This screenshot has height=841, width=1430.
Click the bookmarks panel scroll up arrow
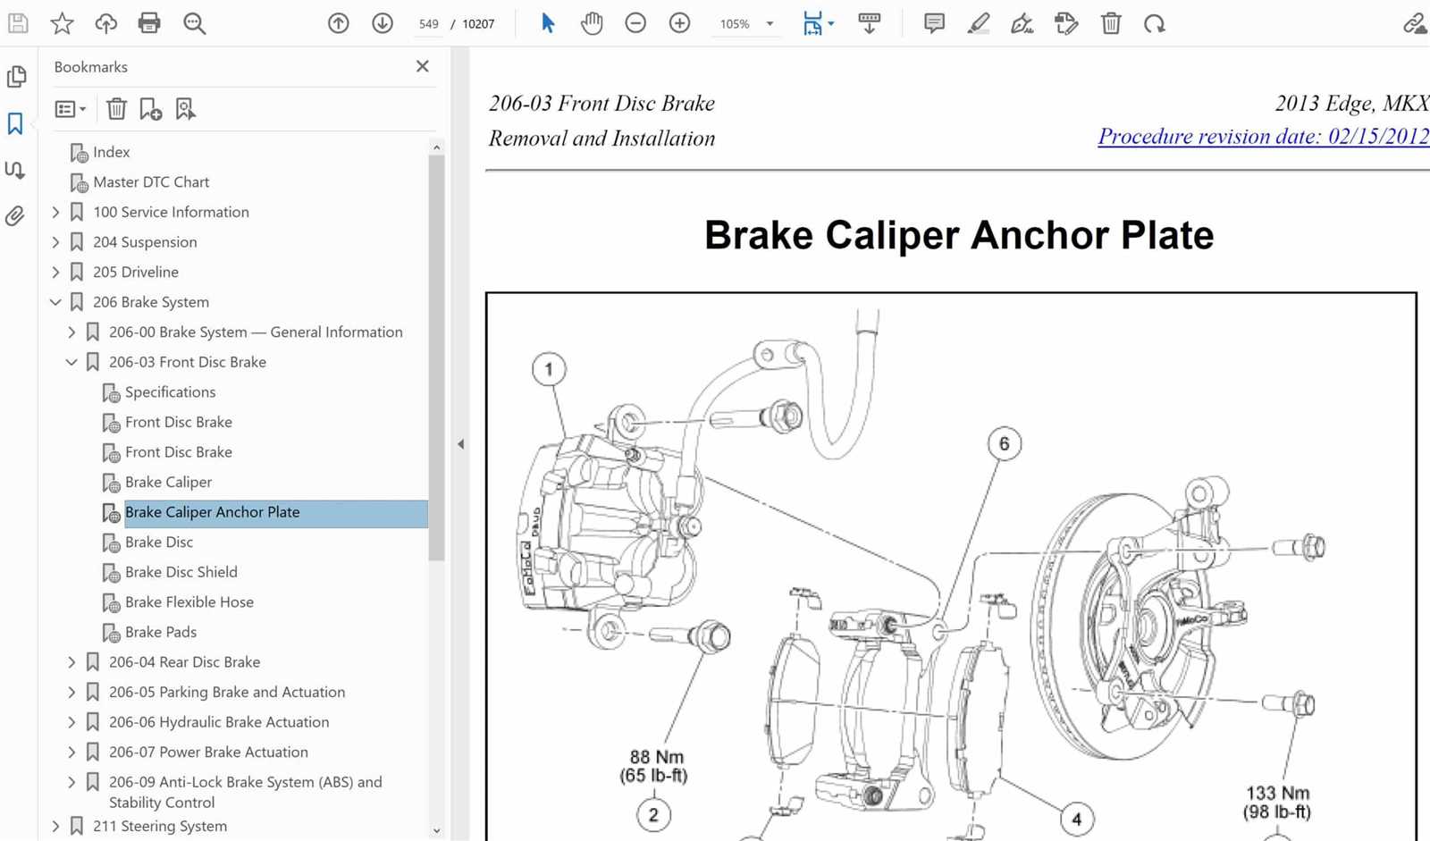click(x=436, y=147)
